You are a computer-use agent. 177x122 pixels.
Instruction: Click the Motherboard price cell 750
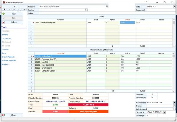click(127, 56)
